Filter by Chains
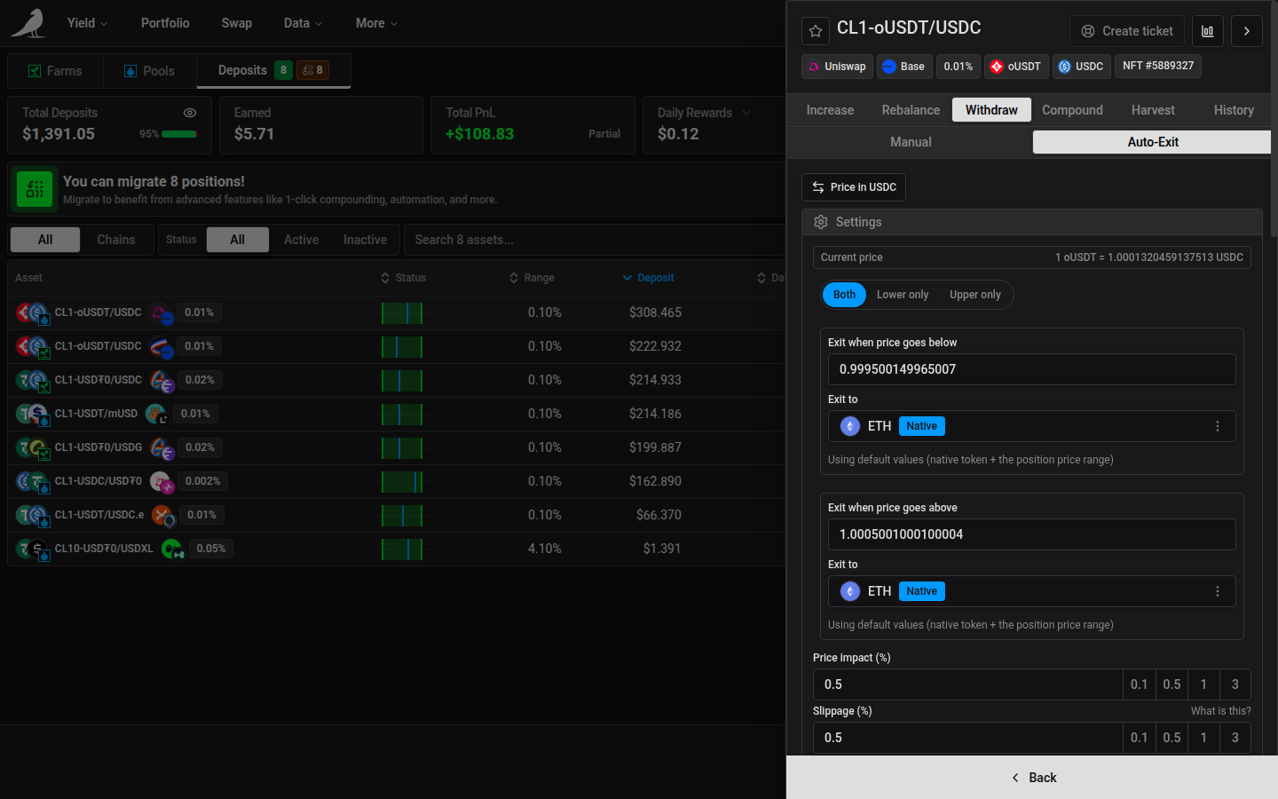Viewport: 1278px width, 799px height. tap(116, 240)
